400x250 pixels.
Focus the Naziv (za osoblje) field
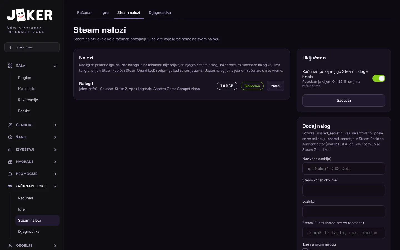(344, 169)
